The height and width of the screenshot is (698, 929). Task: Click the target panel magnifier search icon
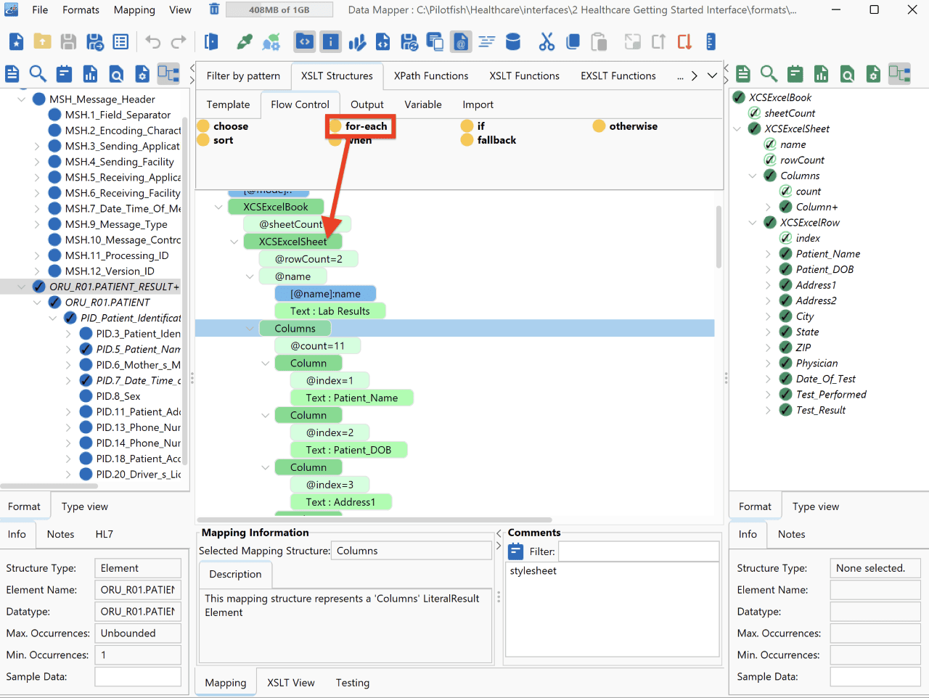pos(769,73)
